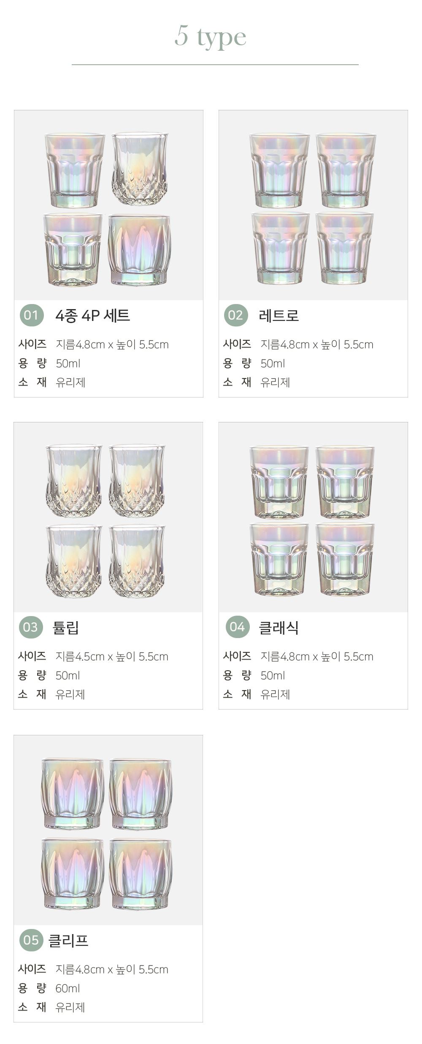Open the 클래식 glasses product image
Image resolution: width=422 pixels, height=1044 pixels.
click(313, 518)
